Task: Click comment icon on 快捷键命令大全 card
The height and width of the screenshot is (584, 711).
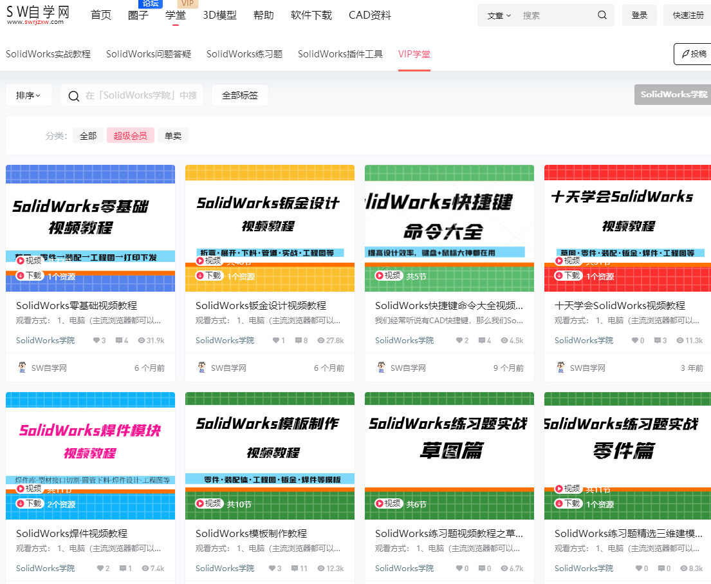Action: (x=481, y=341)
